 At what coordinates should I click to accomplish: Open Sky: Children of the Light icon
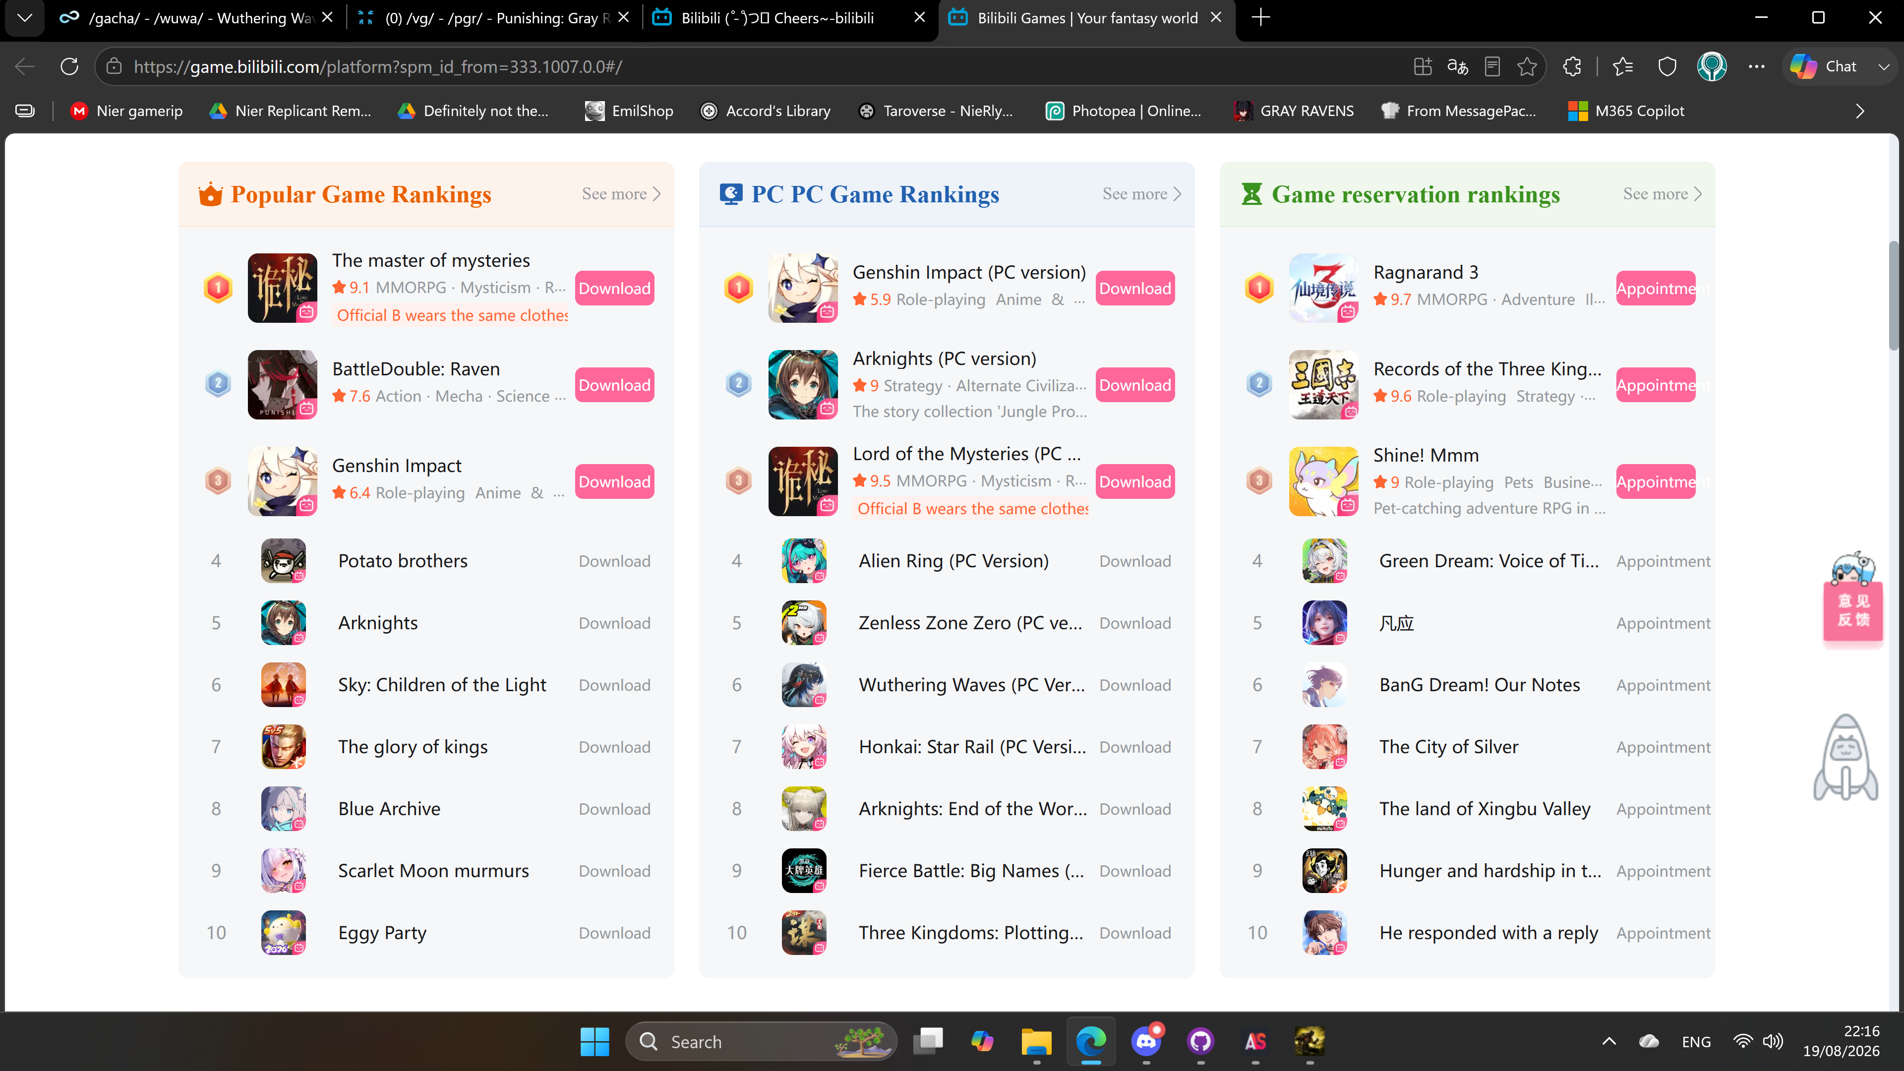pos(283,685)
